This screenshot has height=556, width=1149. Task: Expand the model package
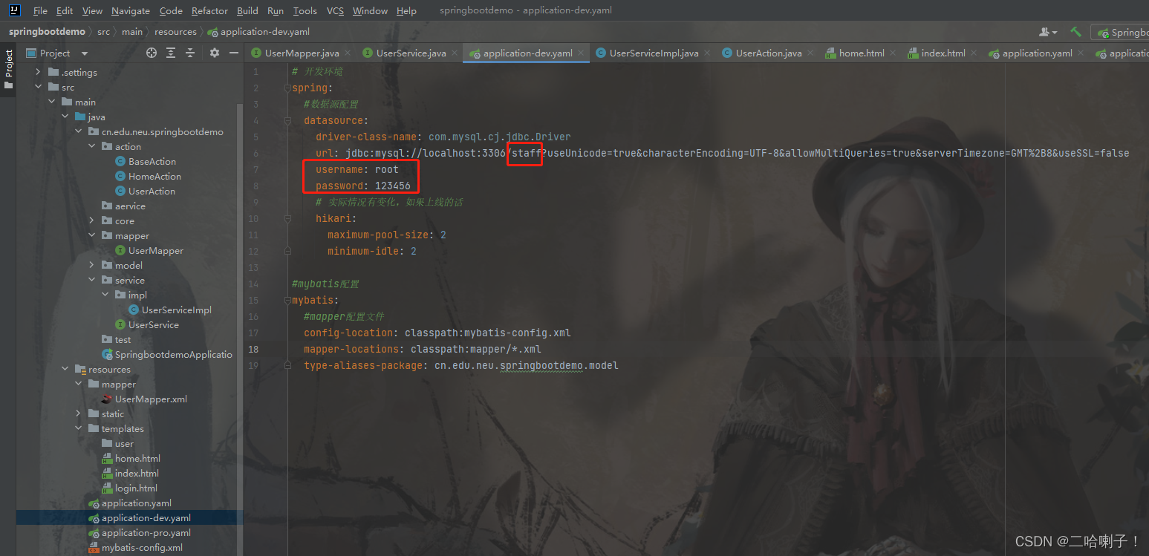(92, 265)
